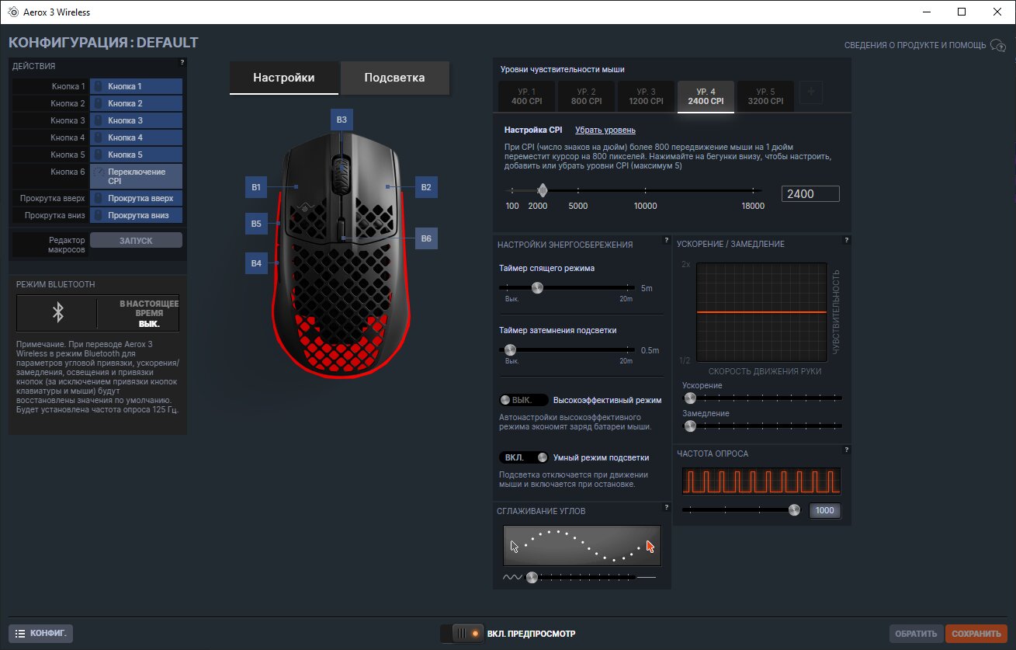Click the plus icon to add CPI level
The image size is (1016, 650).
point(811,92)
